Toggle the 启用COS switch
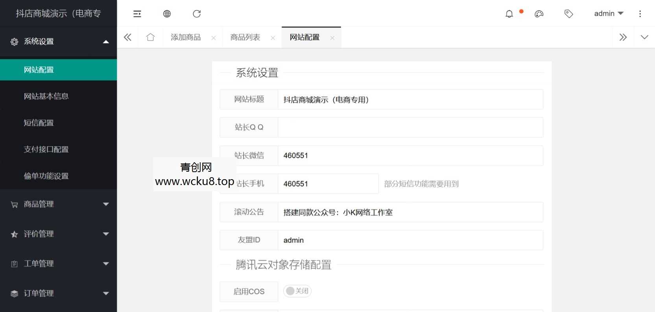 click(297, 291)
